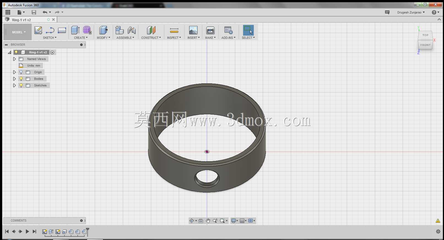
Task: Click the New Component assemble icon
Action: pos(119,30)
